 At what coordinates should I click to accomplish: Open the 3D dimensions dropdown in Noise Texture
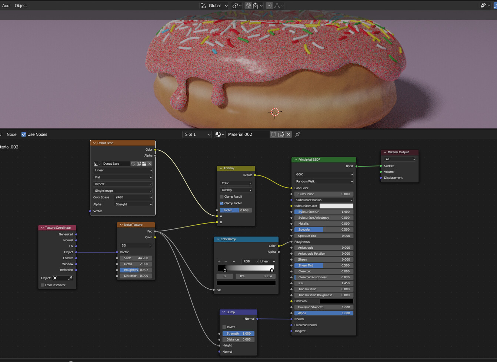click(136, 245)
